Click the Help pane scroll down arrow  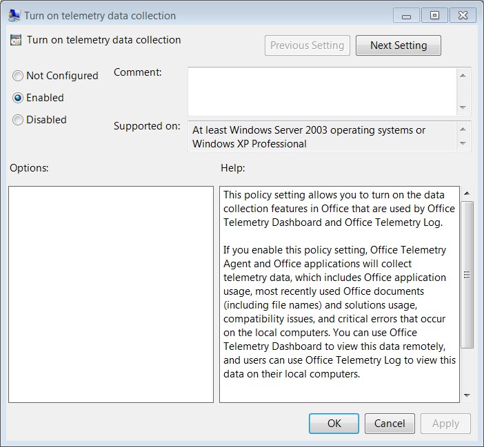click(467, 395)
